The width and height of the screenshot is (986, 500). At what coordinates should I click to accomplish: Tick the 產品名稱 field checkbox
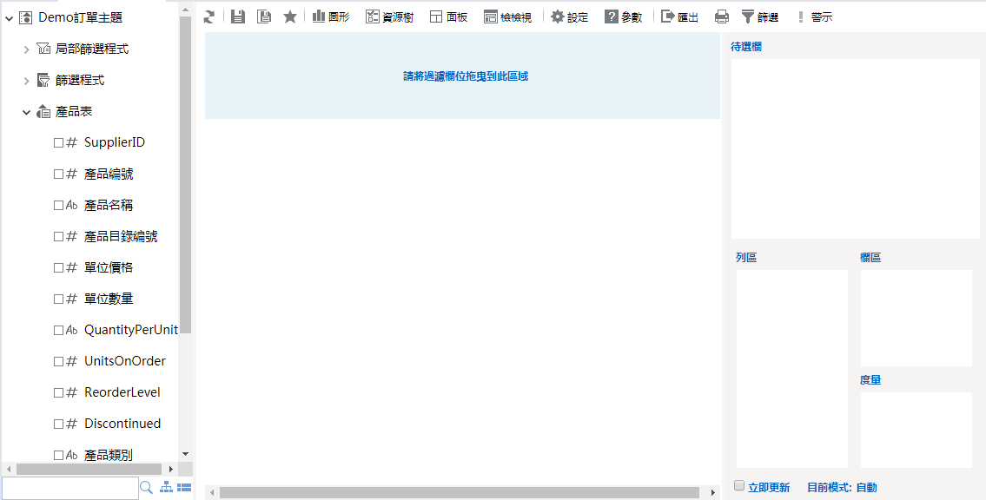(58, 205)
